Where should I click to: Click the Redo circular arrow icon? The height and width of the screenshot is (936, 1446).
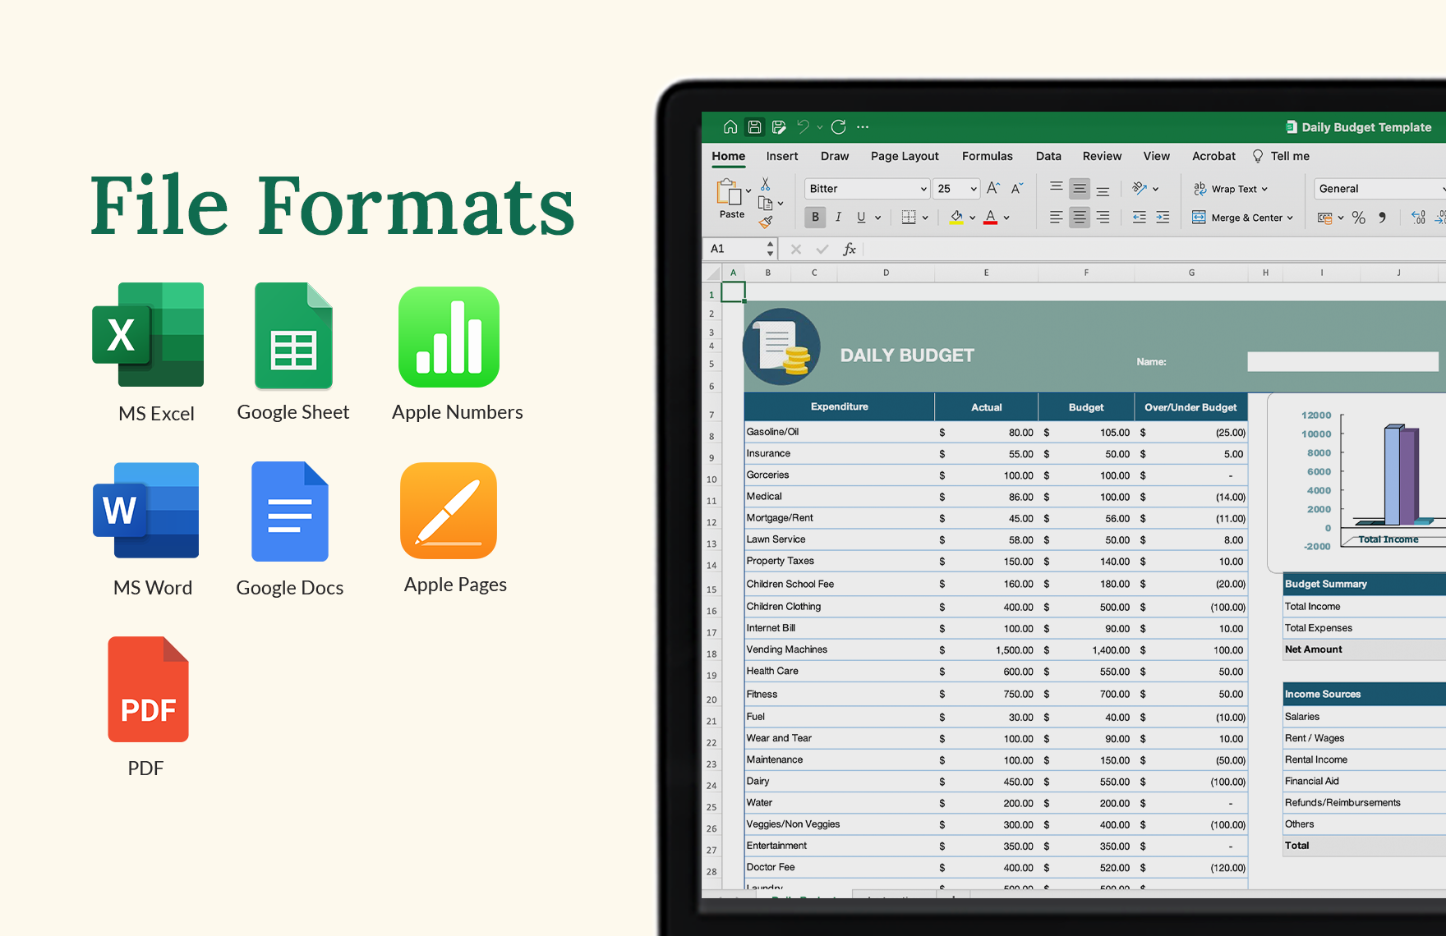coord(838,126)
